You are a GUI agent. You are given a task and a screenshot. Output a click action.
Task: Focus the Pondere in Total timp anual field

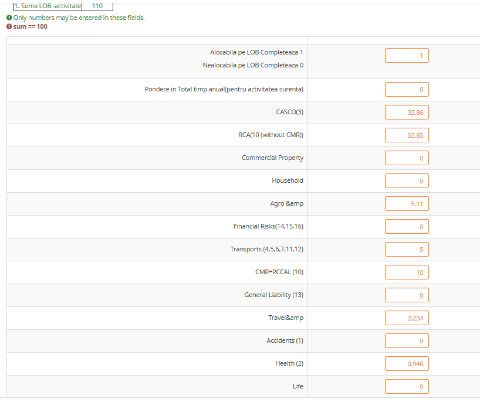tap(407, 90)
